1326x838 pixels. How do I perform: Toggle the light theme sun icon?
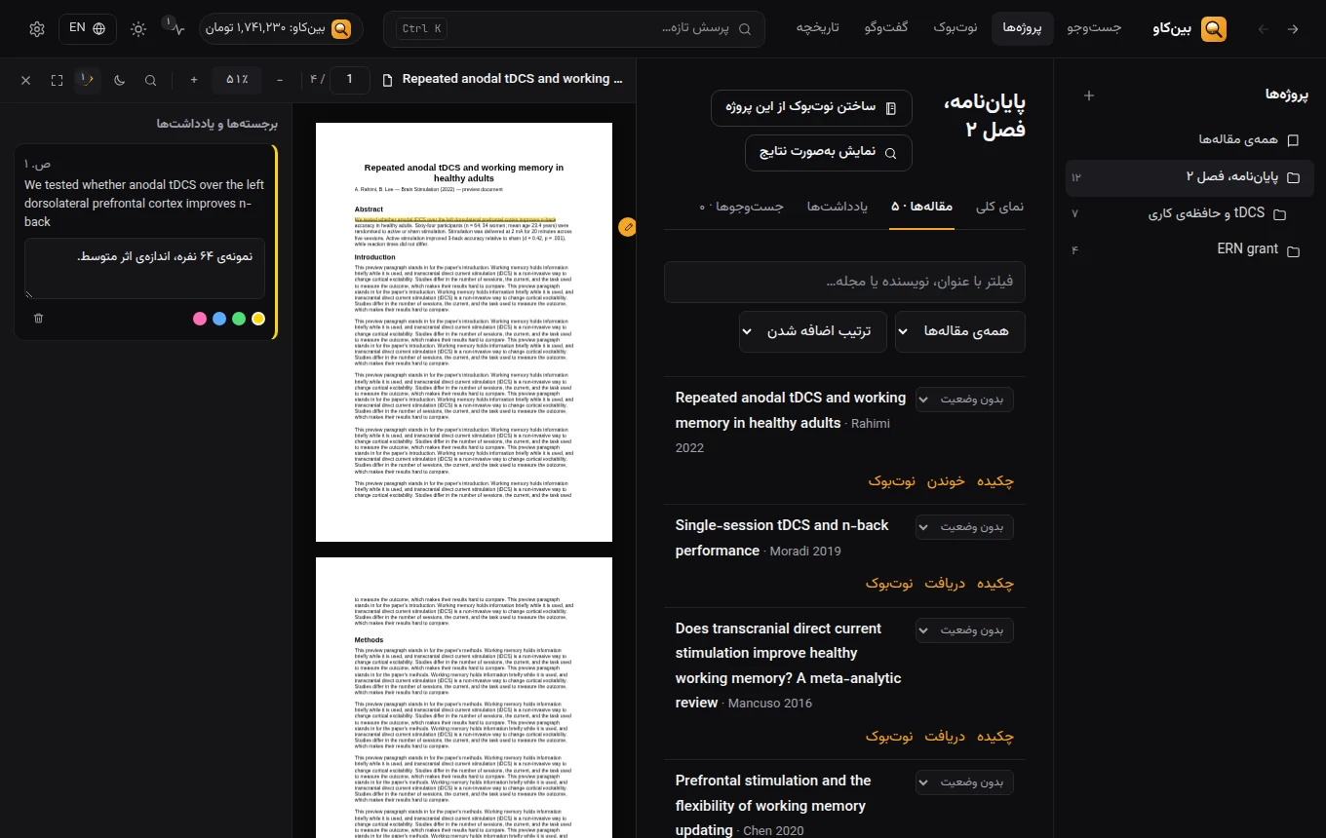tap(138, 29)
